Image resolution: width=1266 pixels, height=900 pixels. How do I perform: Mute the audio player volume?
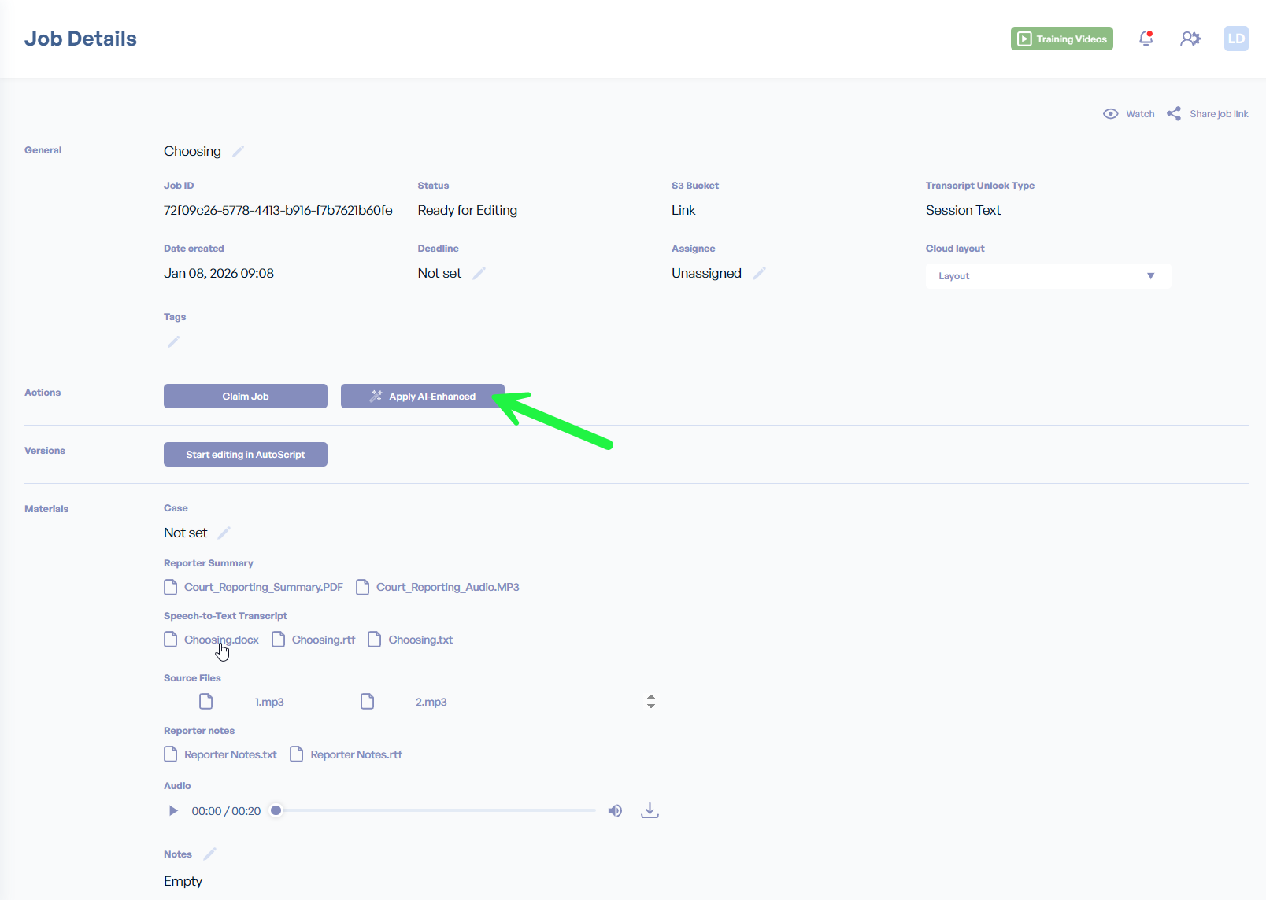pyautogui.click(x=615, y=810)
